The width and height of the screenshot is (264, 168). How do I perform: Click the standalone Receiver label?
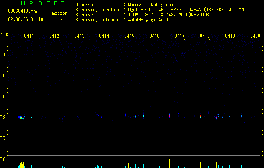[85, 15]
